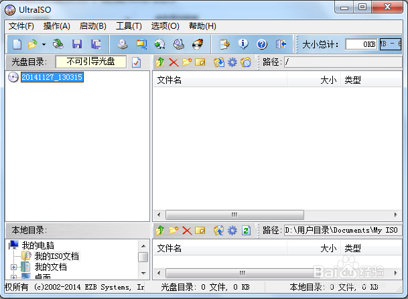
Task: Click the ISO file list horizontal scrollbar thumb
Action: coord(234,215)
